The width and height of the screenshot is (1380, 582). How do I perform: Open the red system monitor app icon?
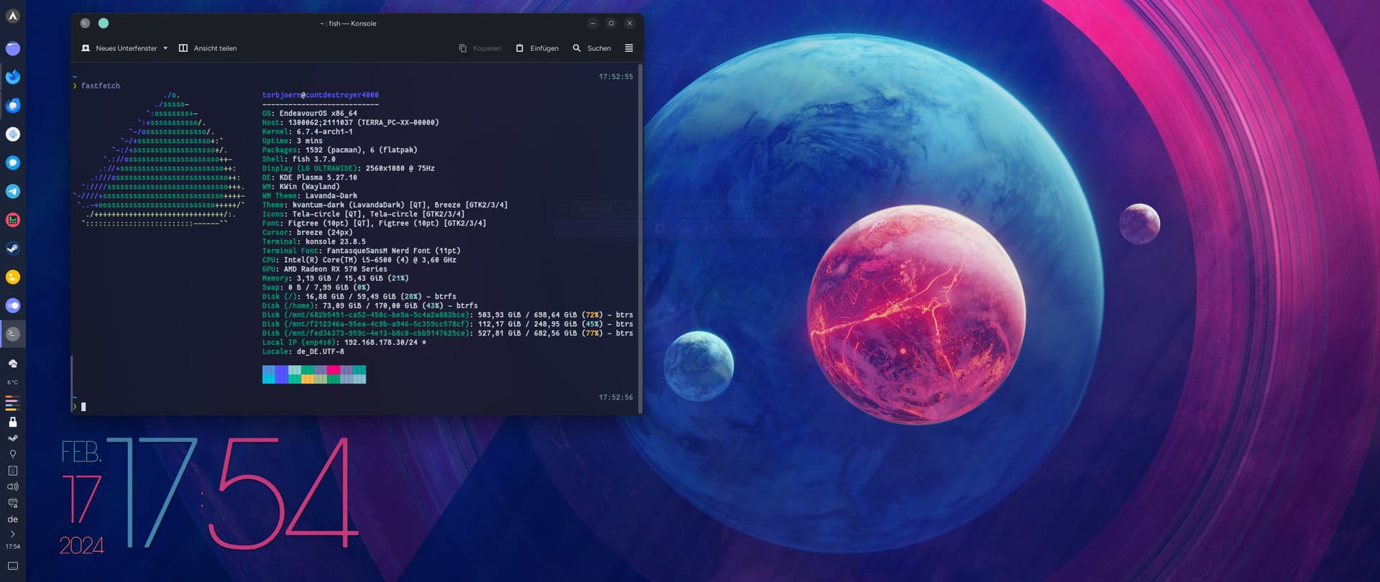click(x=13, y=220)
